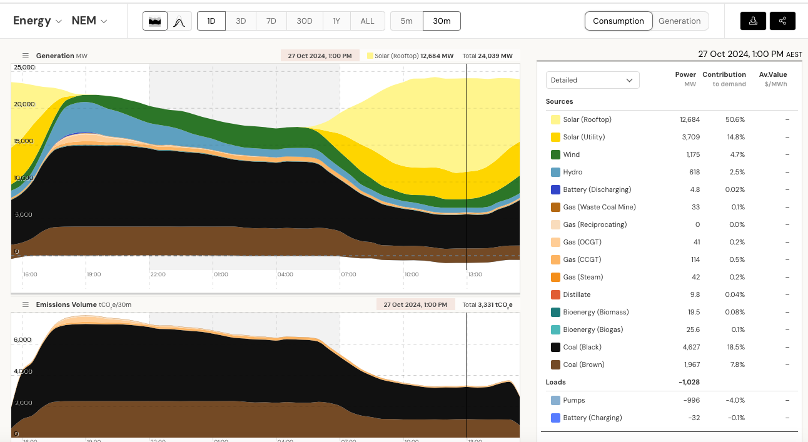Click the Battery (Charging) load row

(592, 418)
